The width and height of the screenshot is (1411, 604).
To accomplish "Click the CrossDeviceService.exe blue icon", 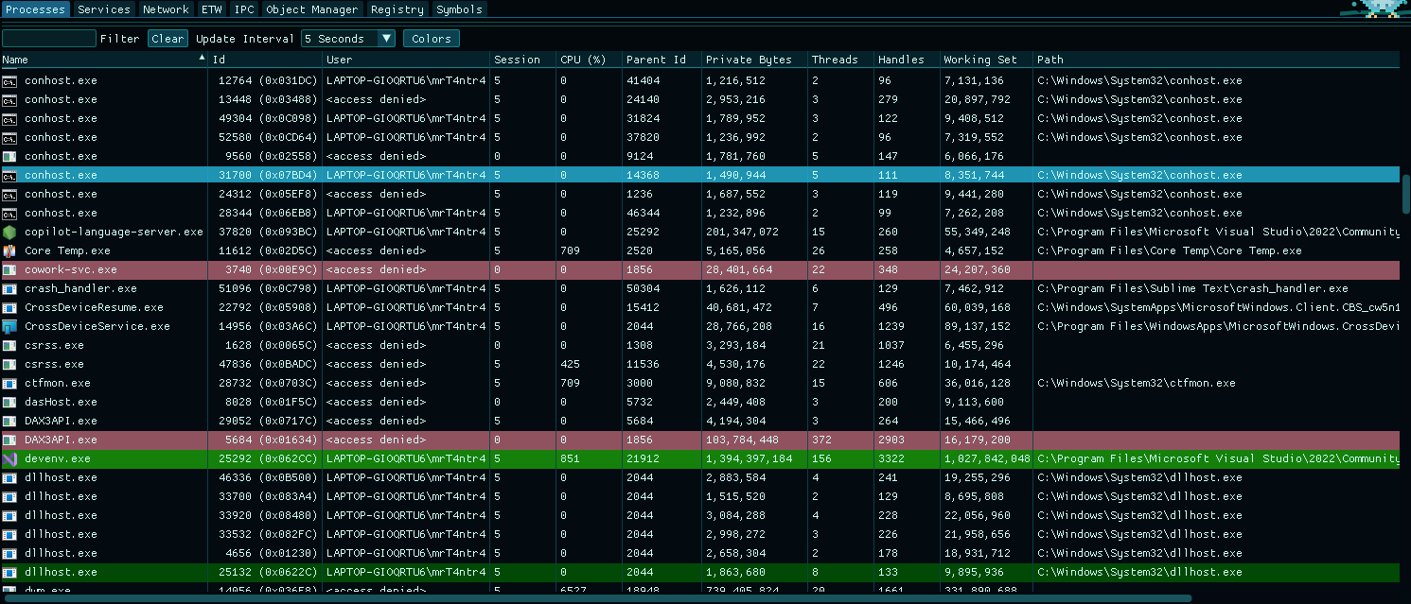I will pyautogui.click(x=9, y=326).
